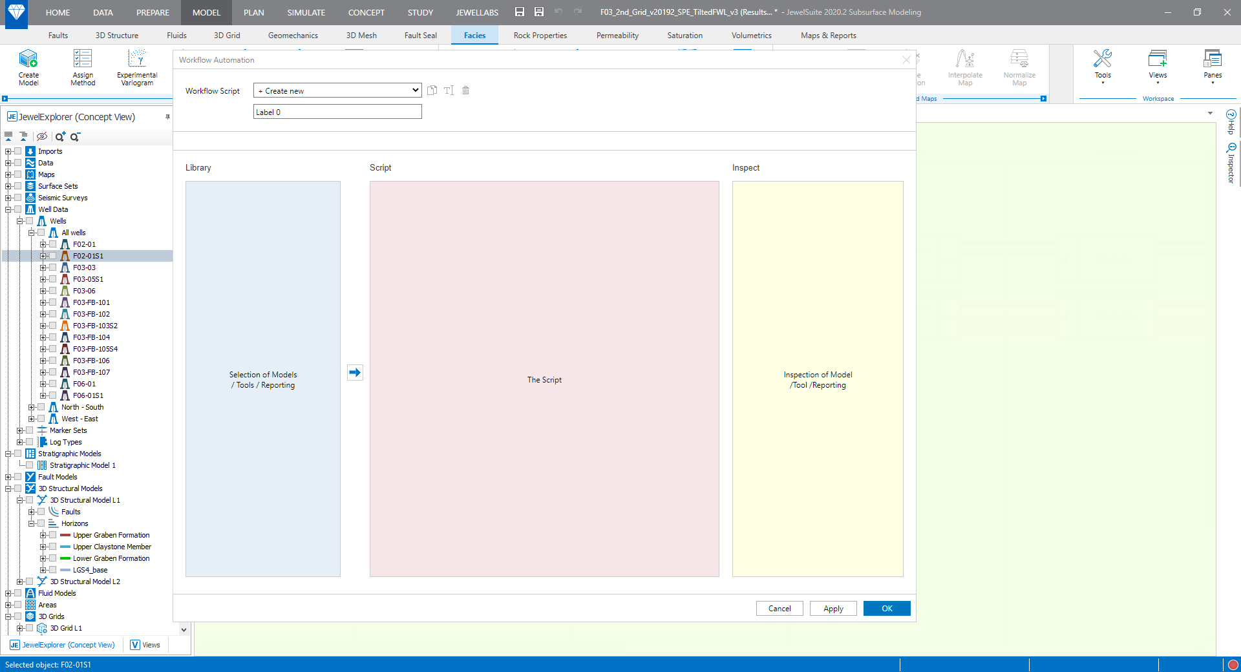Open the JEWELLABS ribbon tab
The width and height of the screenshot is (1241, 672).
477,12
